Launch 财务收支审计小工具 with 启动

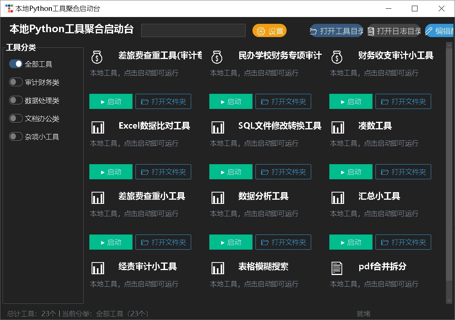coord(351,101)
